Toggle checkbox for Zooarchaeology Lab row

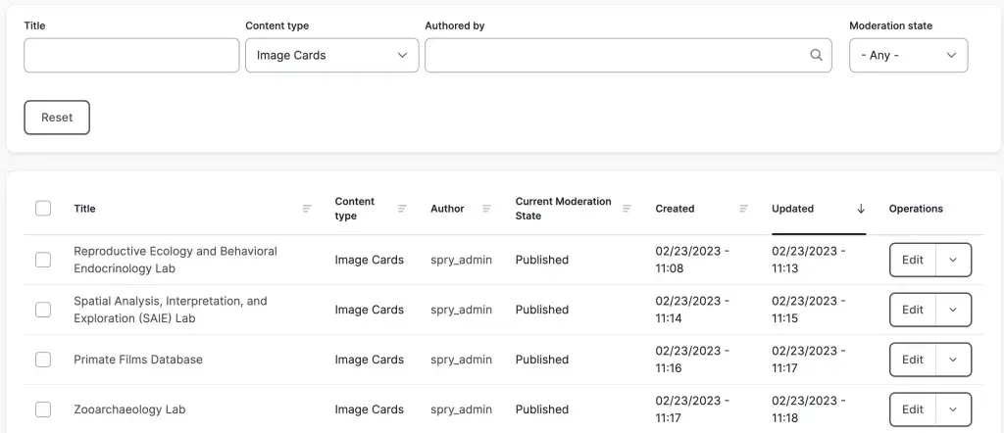[x=43, y=409]
